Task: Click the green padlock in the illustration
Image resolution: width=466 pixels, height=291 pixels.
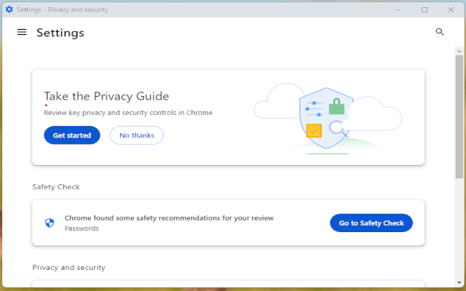Action: click(x=336, y=108)
